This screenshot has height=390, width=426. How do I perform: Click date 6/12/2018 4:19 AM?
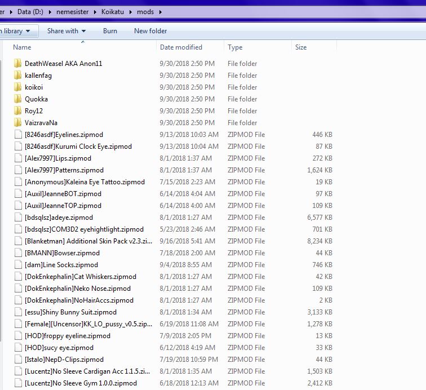pos(187,348)
